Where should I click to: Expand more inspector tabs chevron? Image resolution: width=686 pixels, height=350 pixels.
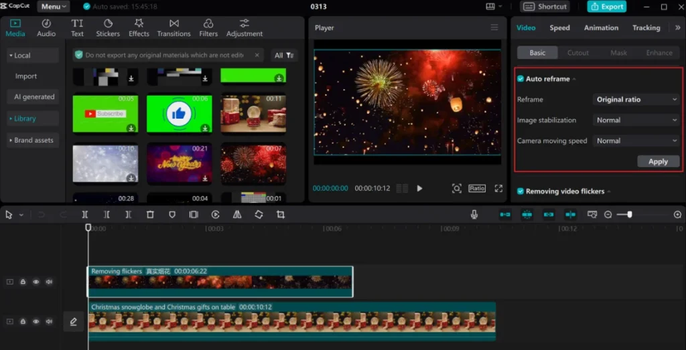[x=677, y=27]
